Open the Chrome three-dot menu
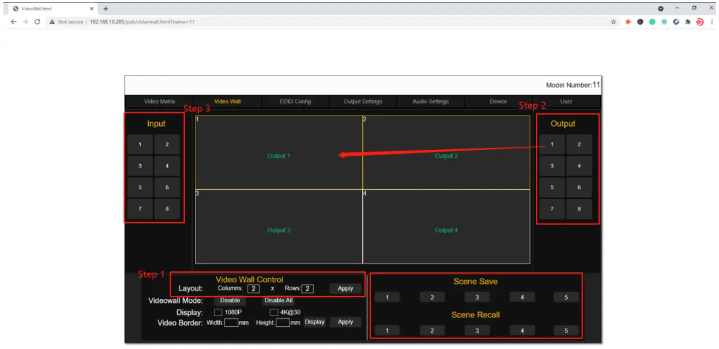The width and height of the screenshot is (719, 349). pos(712,22)
